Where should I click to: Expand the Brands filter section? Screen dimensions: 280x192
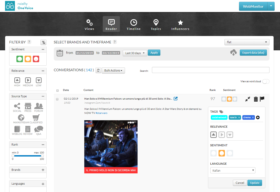43,170
